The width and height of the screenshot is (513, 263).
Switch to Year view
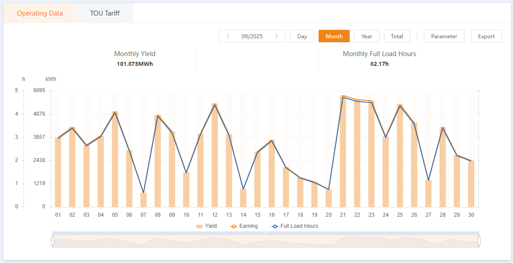click(367, 36)
